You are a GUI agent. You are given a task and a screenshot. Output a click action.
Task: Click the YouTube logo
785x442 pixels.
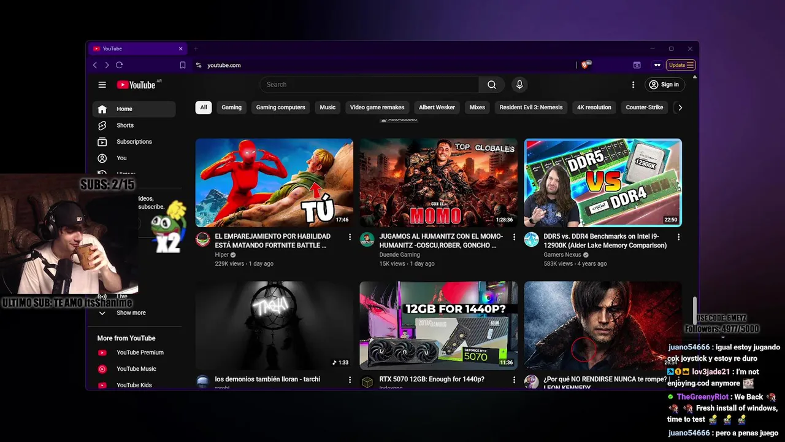(x=136, y=85)
